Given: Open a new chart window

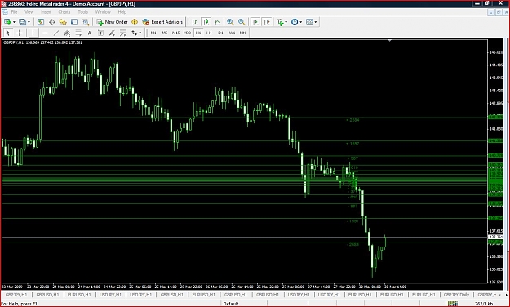Looking at the screenshot, I should [x=7, y=22].
